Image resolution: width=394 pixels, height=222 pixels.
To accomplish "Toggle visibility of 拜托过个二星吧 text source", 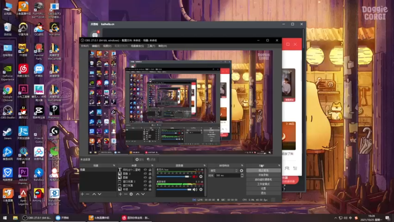I will [x=145, y=170].
